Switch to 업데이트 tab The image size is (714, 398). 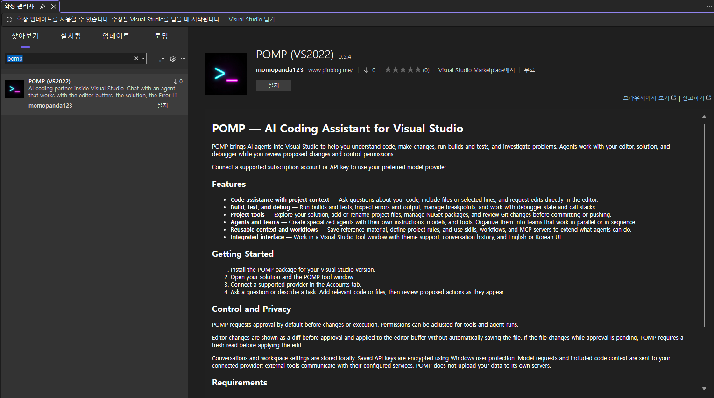pos(116,36)
